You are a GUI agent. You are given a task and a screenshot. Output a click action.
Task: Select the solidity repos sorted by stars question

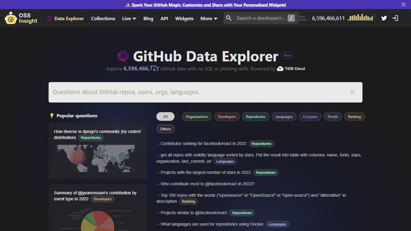(x=259, y=158)
